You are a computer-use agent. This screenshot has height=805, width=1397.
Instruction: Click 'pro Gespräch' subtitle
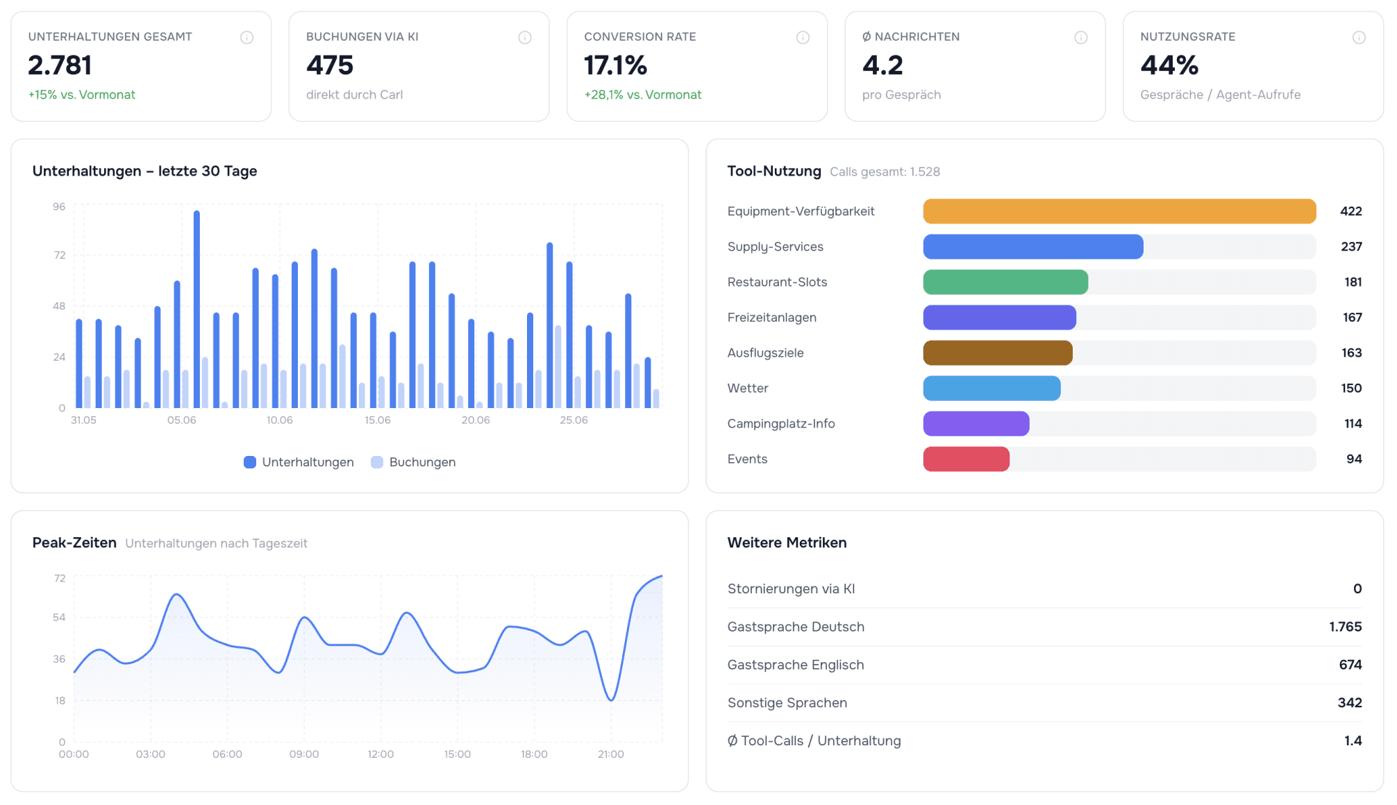point(901,95)
